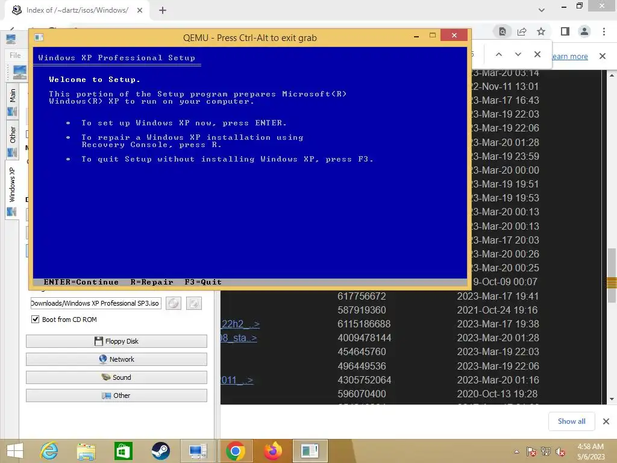This screenshot has height=463, width=617.
Task: Open File Explorer from taskbar
Action: 86,451
